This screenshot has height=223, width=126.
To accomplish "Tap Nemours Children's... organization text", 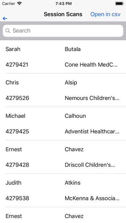I will click(x=92, y=98).
